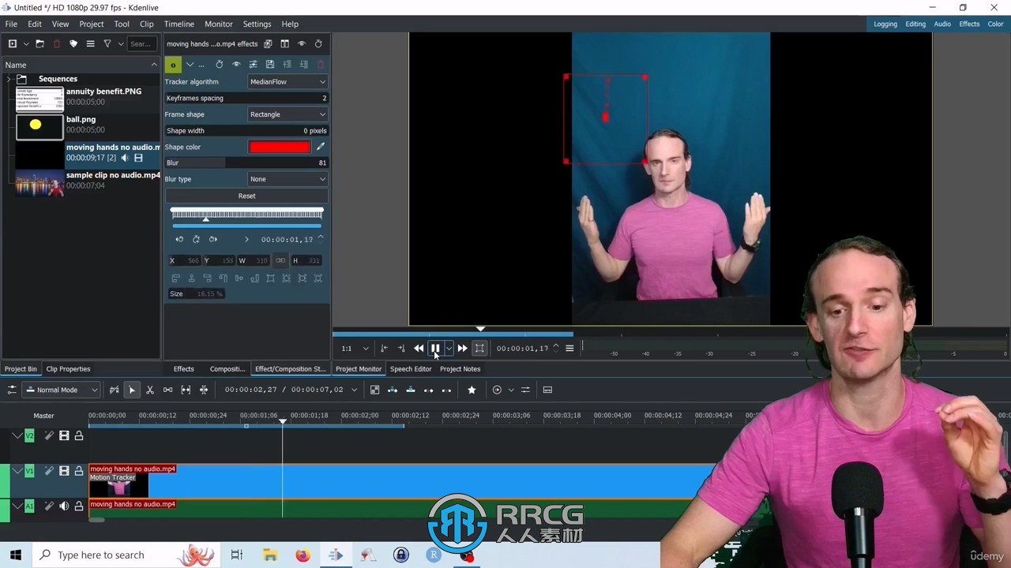Switch to the Clip Properties tab
Screen dimensions: 1011x568
click(x=68, y=369)
